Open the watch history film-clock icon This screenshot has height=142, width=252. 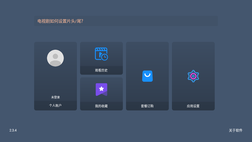[x=101, y=53]
